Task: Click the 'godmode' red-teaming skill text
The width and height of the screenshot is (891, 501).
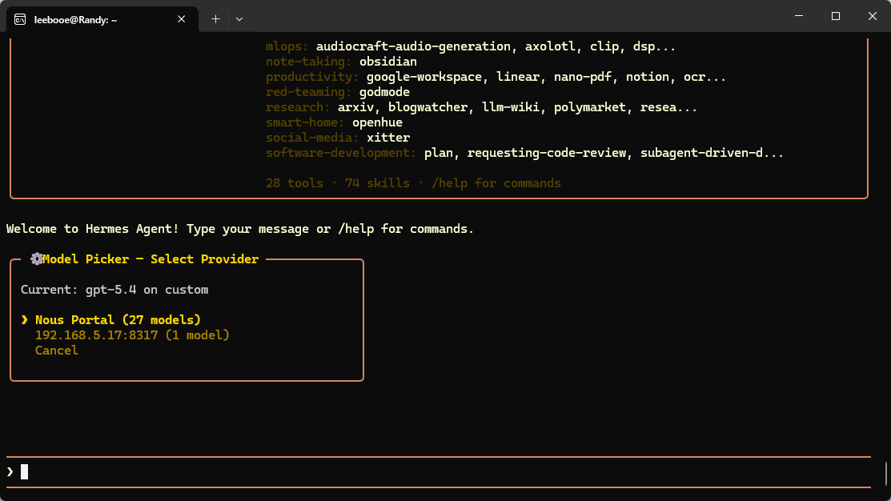Action: [385, 92]
